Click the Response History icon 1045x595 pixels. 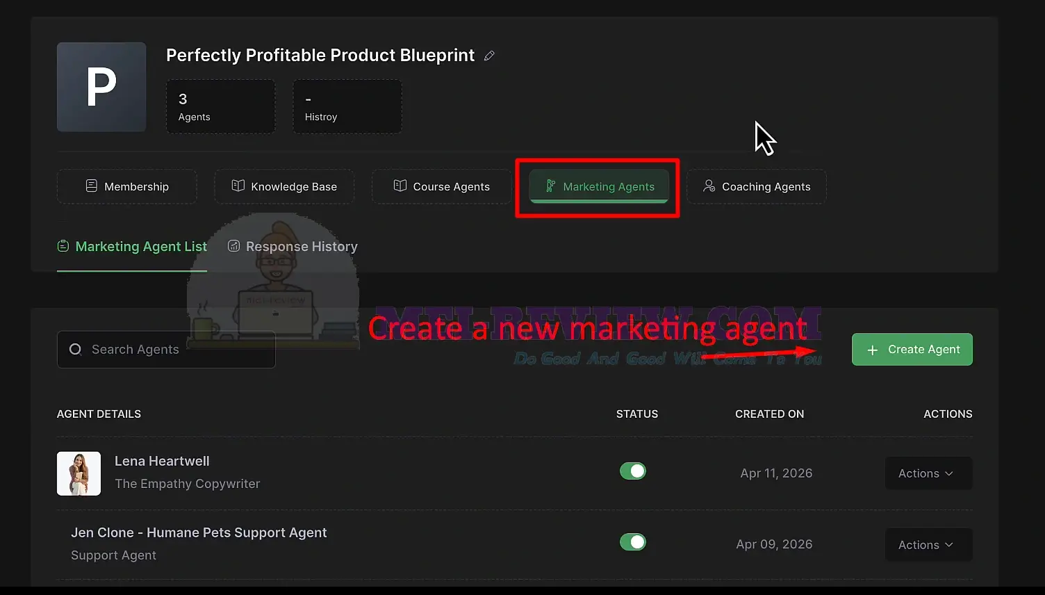click(234, 246)
